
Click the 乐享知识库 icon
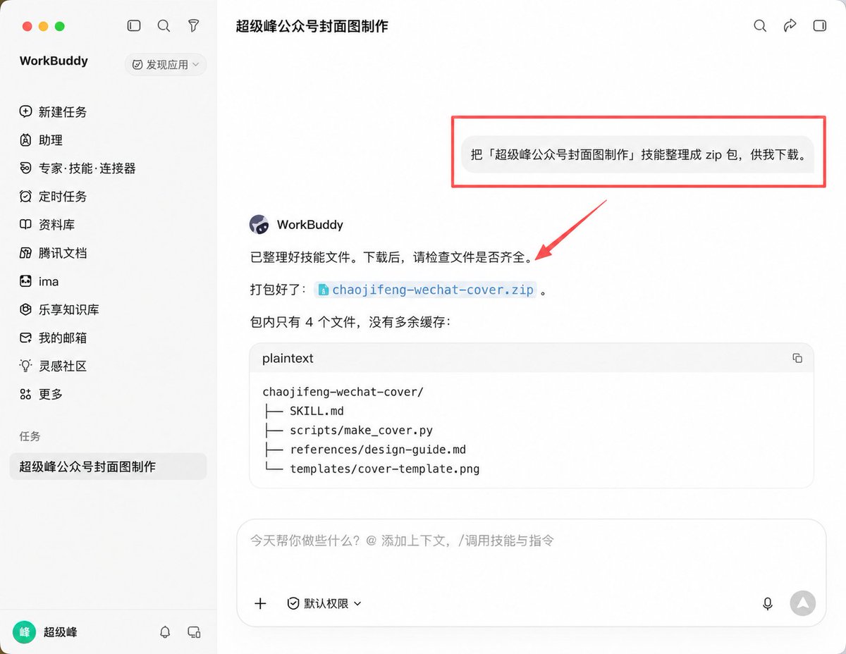click(25, 309)
